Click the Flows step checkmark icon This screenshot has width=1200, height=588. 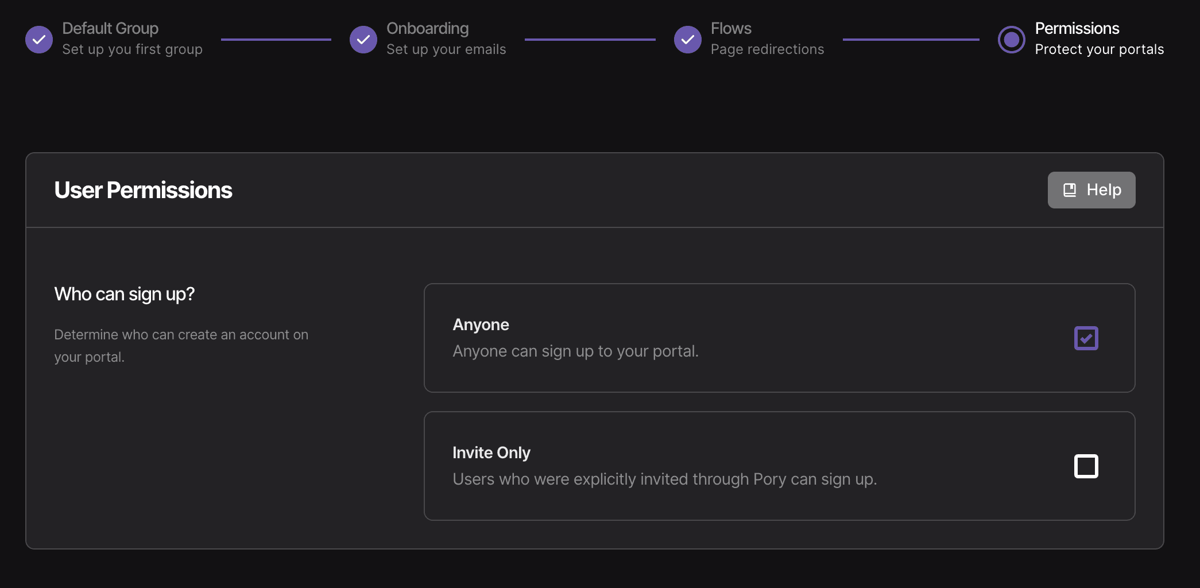[688, 40]
